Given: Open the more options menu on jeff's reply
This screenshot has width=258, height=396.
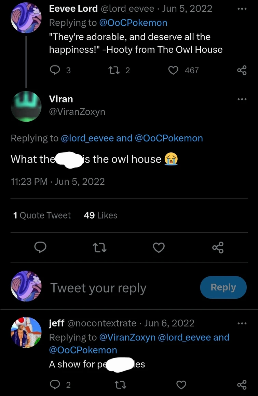Looking at the screenshot, I should (x=242, y=323).
